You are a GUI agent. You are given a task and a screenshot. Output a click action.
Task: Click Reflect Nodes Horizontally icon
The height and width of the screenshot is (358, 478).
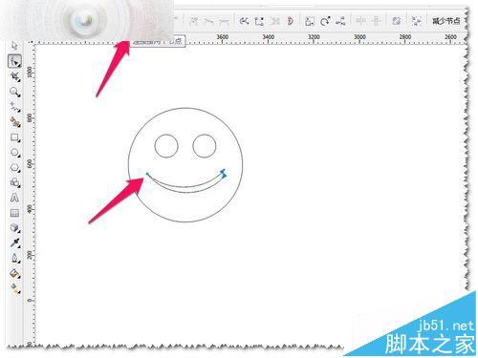[x=360, y=21]
